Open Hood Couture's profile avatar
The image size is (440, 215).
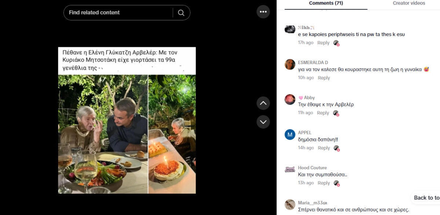(290, 170)
